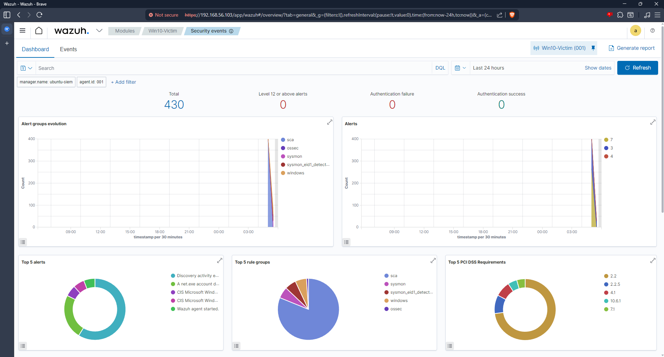This screenshot has width=664, height=357.
Task: Expand the Alert groups evolution chart
Action: (x=330, y=122)
